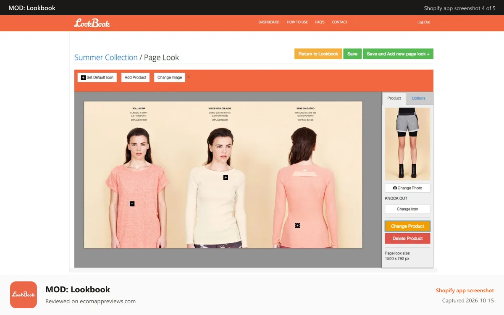
Task: Open the Contact menu link
Action: coord(339,22)
